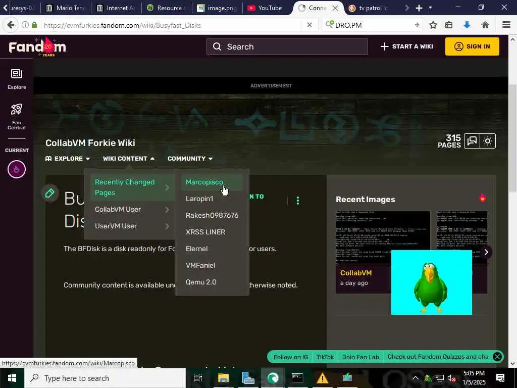Go with search bar arrow button
517x388 pixels.
point(417,25)
